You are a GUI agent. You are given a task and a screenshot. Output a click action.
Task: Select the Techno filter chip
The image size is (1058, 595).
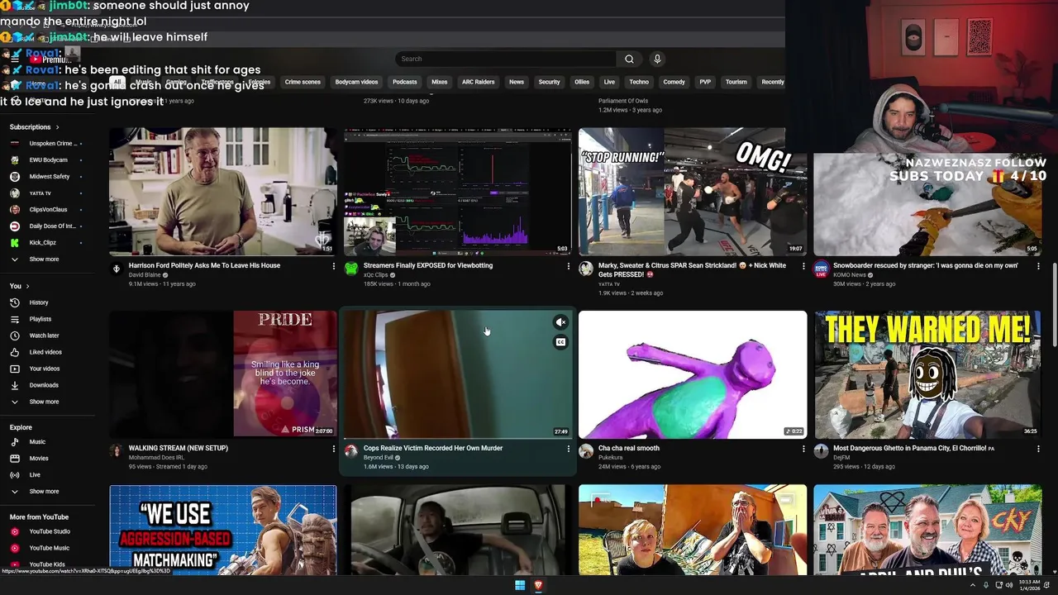tap(639, 82)
